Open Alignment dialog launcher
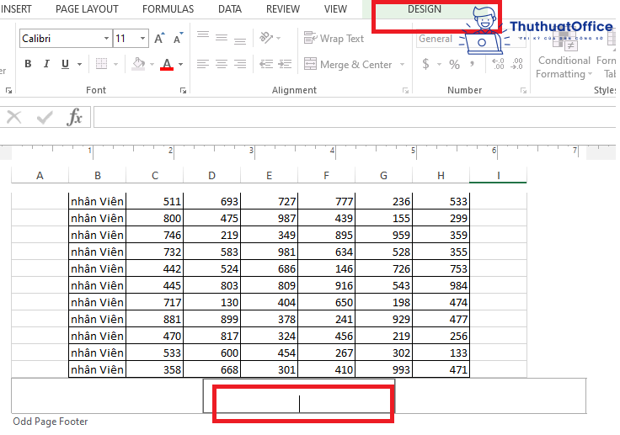620x435 pixels. (x=405, y=91)
